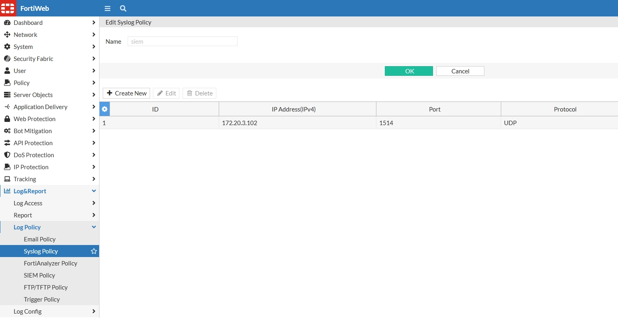Viewport: 618px width, 318px height.
Task: Click the Security Fabric icon
Action: (x=7, y=59)
